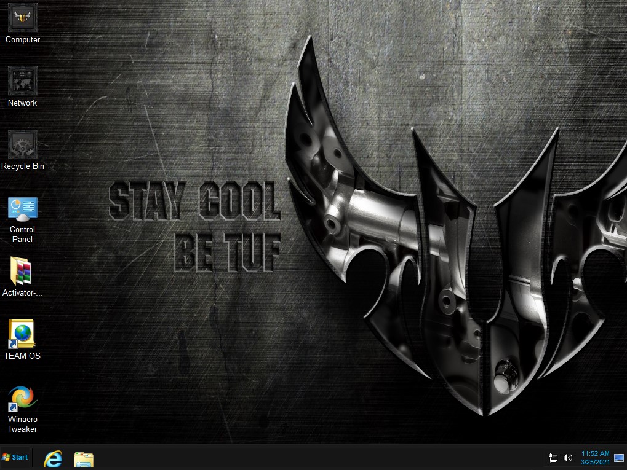Viewport: 627px width, 470px height.
Task: Click the TEAM OS label text
Action: tap(22, 356)
